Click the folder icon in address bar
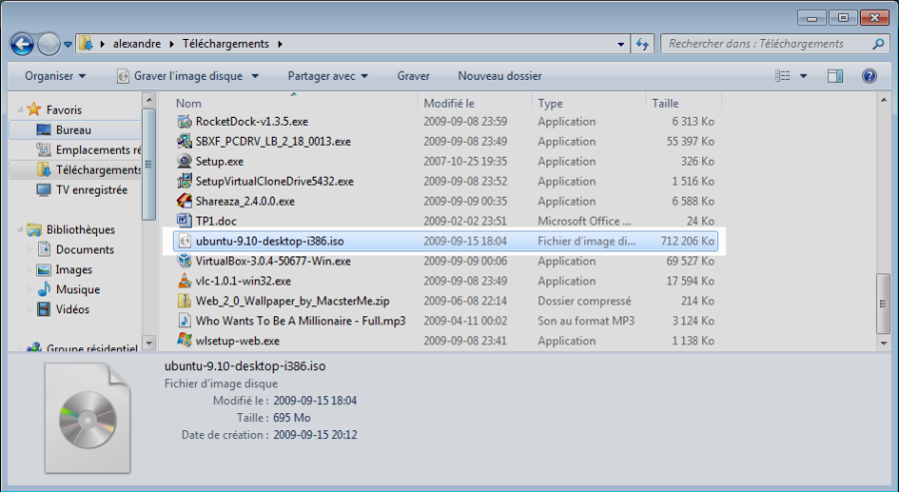This screenshot has width=899, height=492. click(x=86, y=44)
